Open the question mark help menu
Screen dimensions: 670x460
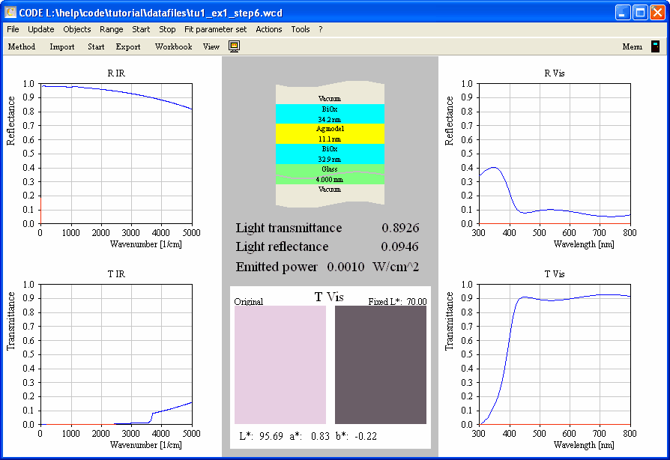(x=321, y=29)
